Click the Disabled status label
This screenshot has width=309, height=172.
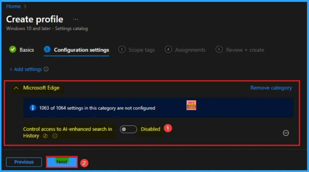point(150,129)
